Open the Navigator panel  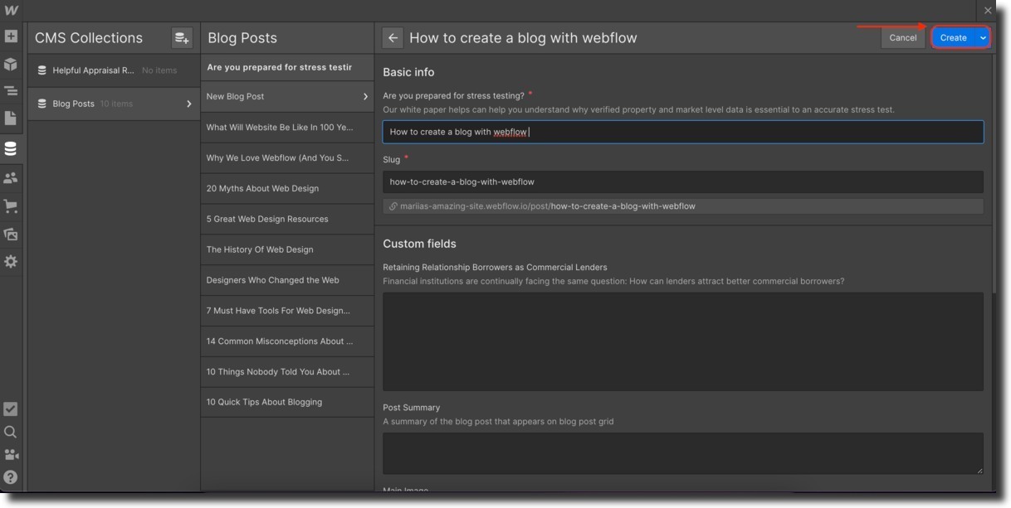tap(11, 91)
